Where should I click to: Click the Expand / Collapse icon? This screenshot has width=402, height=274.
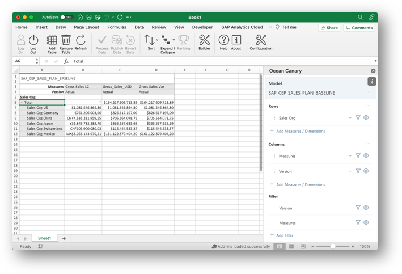pyautogui.click(x=166, y=40)
